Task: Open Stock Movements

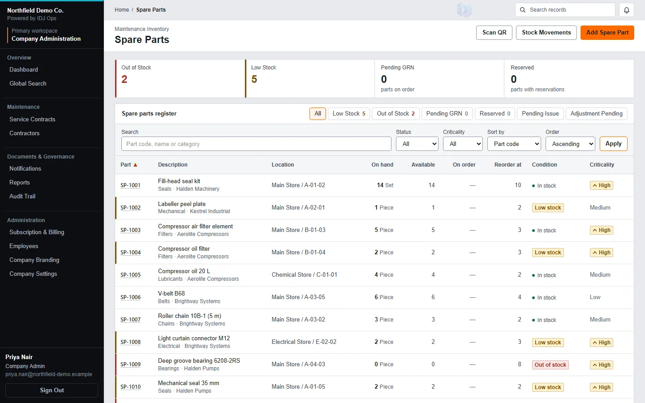Action: click(x=546, y=33)
